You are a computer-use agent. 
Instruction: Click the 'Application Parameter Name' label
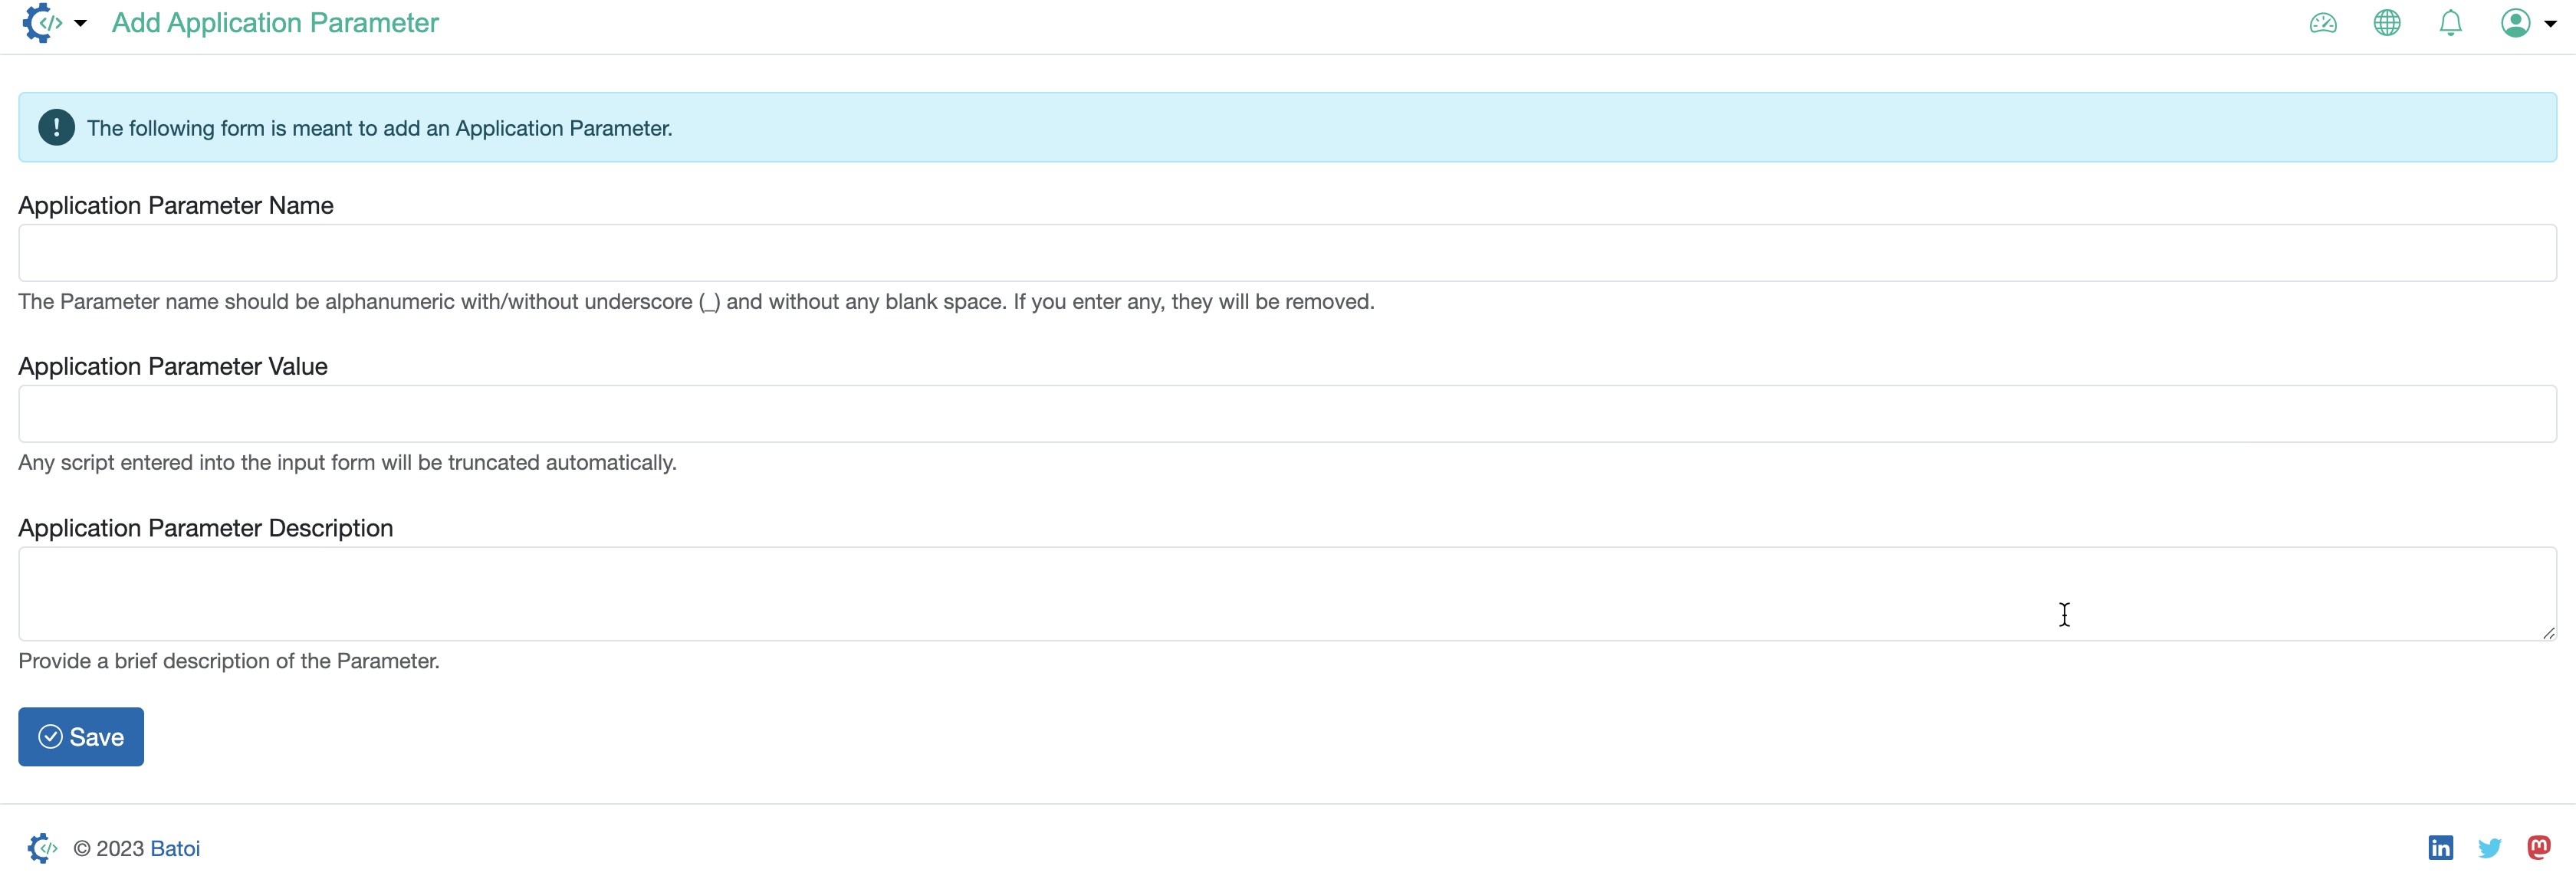pos(176,205)
